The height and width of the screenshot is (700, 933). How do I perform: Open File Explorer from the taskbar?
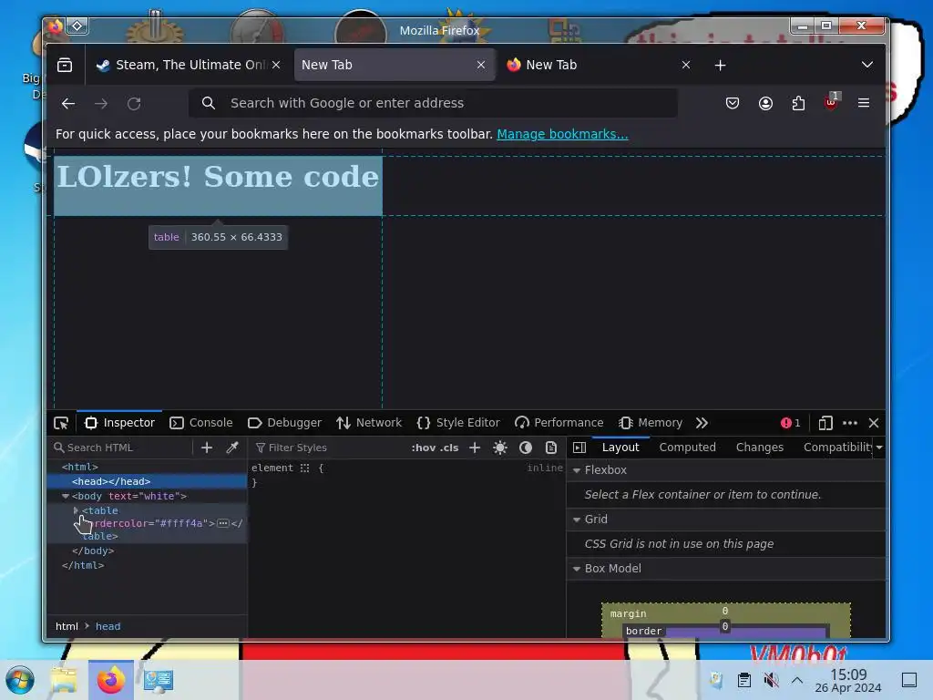point(64,680)
